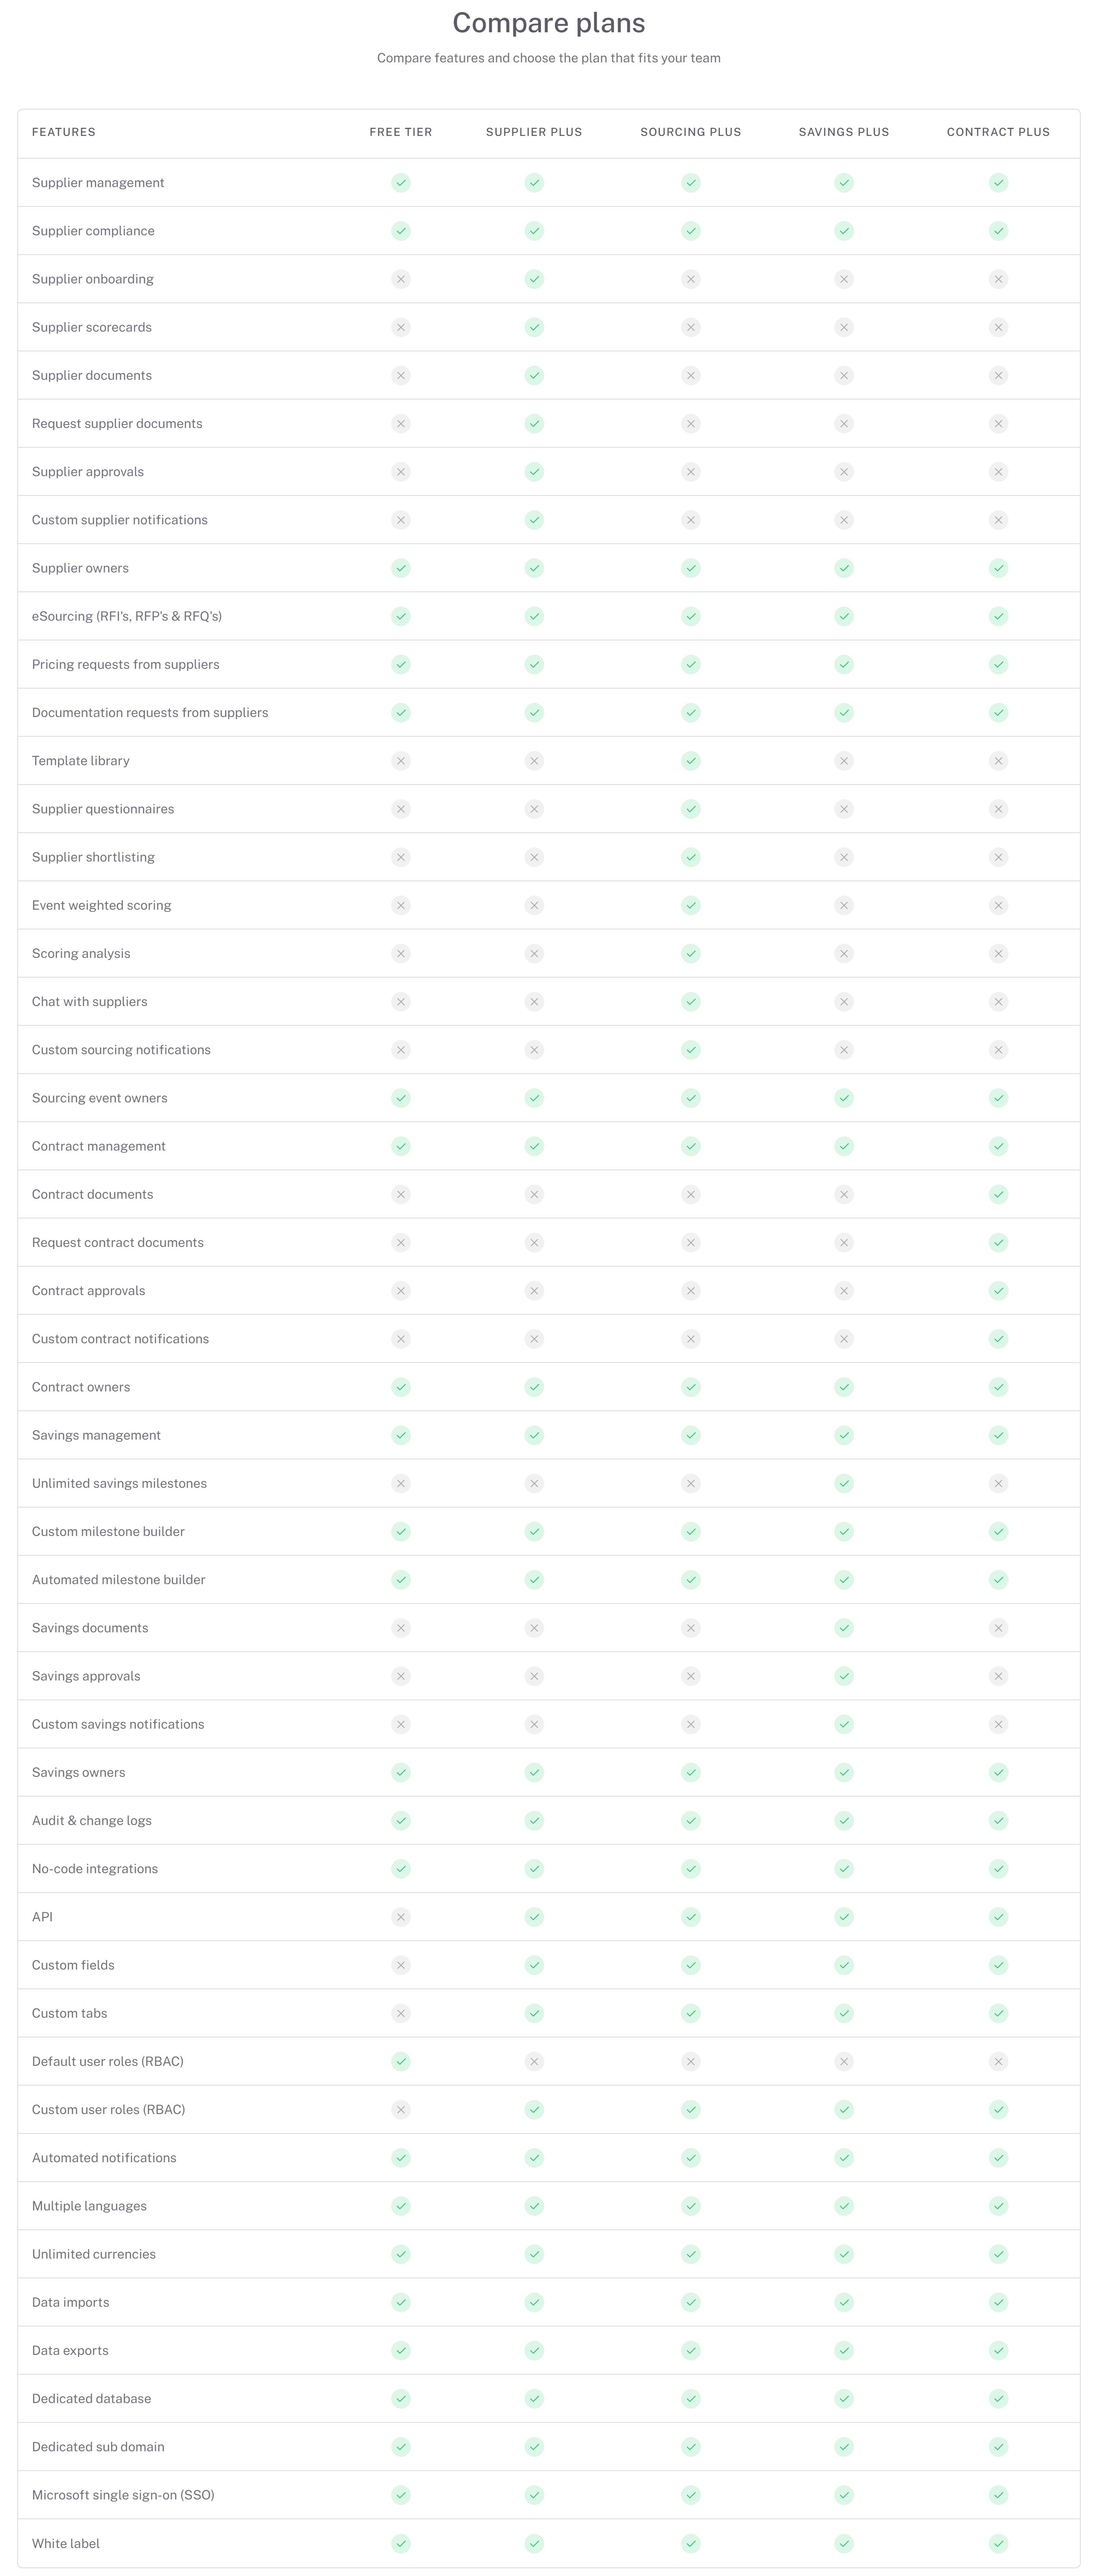
Task: Click Savings Plus checkmark for Savings approvals
Action: pyautogui.click(x=844, y=1676)
